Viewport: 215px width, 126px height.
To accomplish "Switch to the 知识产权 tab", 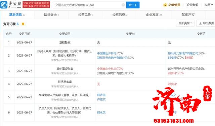I will coord(188,14).
